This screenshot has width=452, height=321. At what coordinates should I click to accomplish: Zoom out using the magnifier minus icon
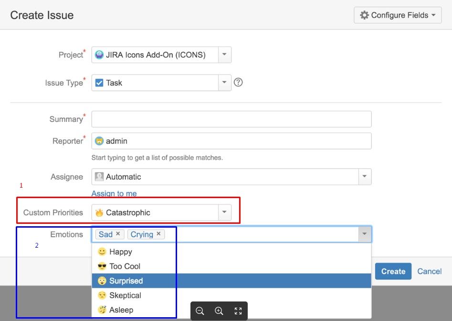[x=200, y=311]
